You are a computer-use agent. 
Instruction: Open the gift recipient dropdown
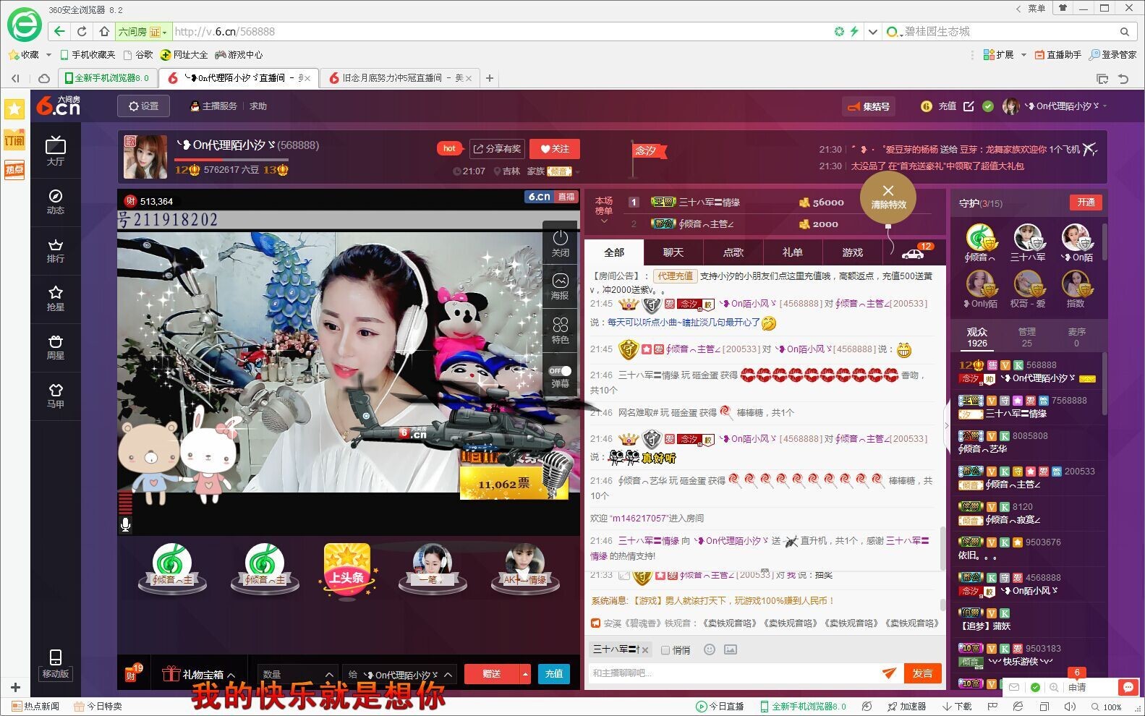click(400, 674)
